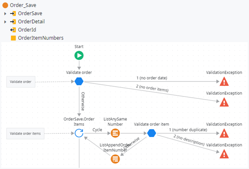Image resolution: width=249 pixels, height=169 pixels.
Task: Click the 'Cycle' connector label
Action: point(98,130)
